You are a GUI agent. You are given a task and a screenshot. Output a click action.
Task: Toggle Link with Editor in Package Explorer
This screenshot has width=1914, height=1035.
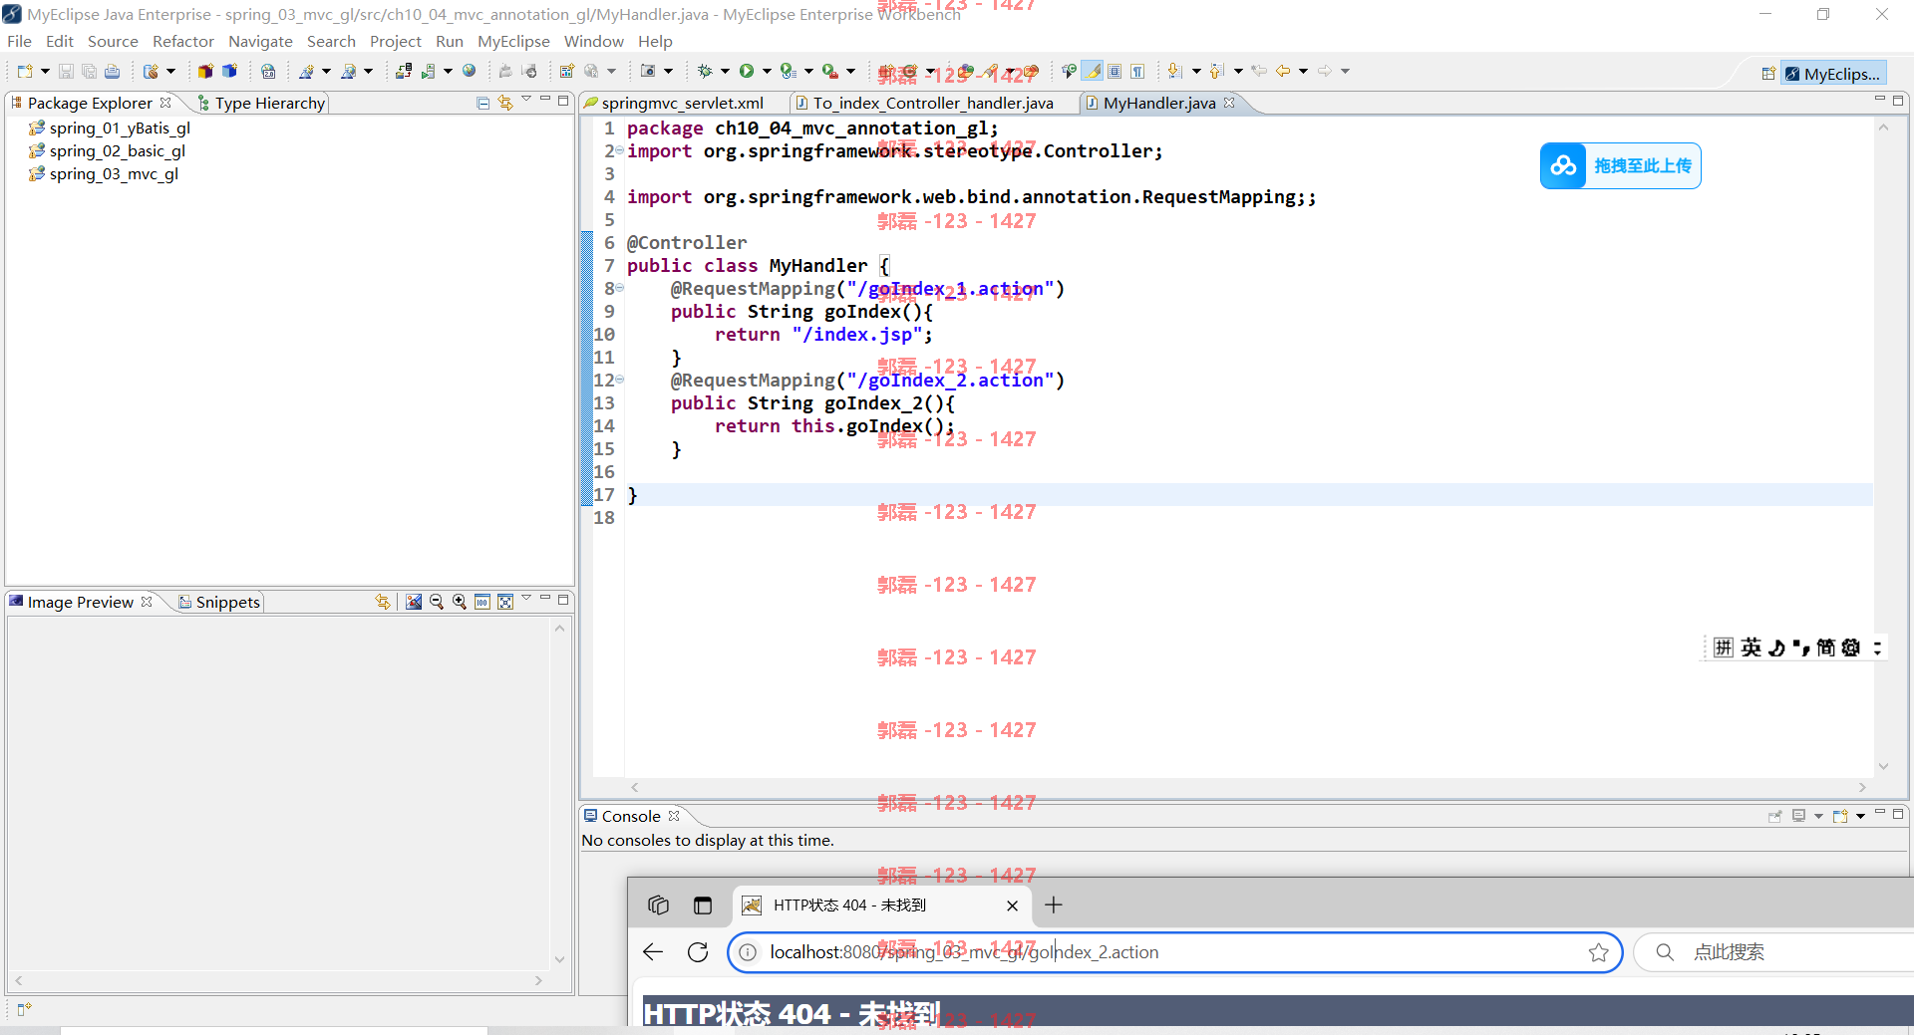point(505,102)
